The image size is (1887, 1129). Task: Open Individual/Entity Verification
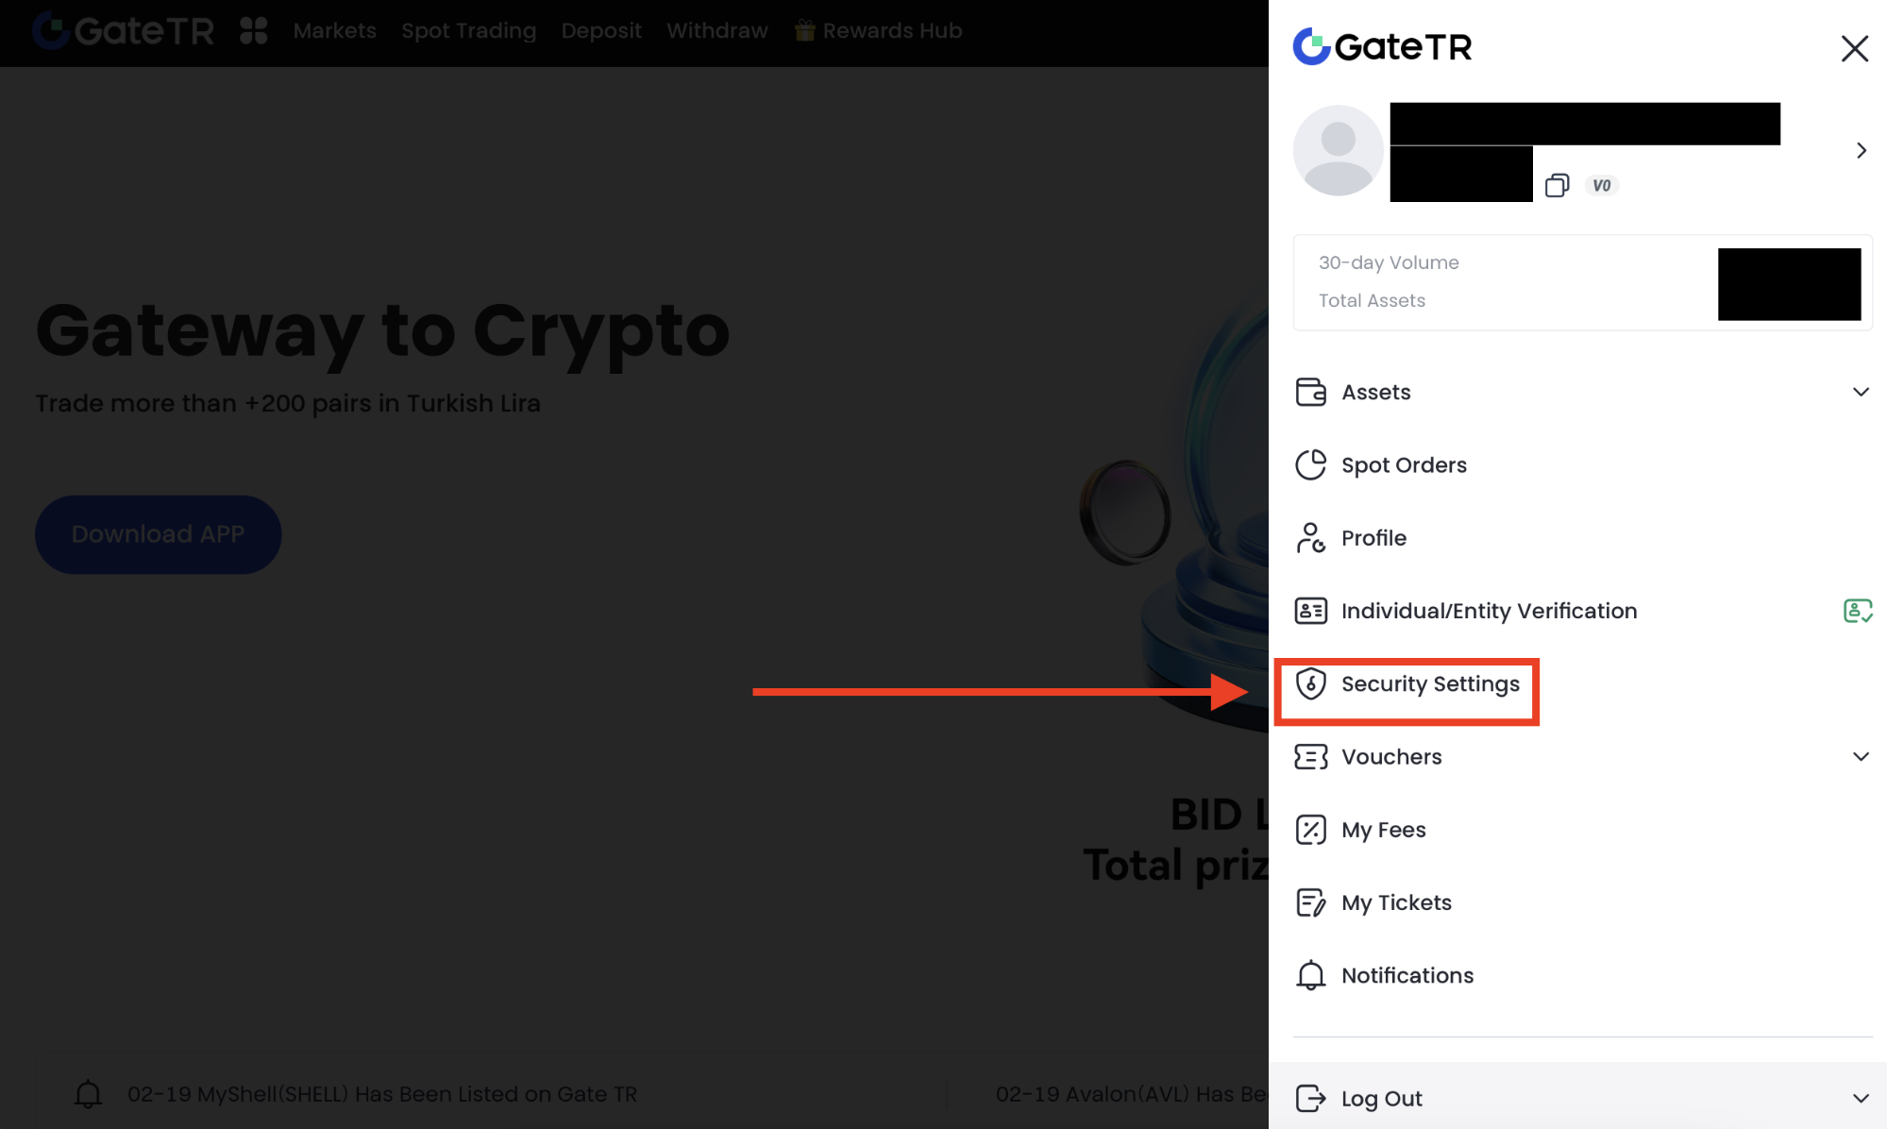click(1489, 611)
